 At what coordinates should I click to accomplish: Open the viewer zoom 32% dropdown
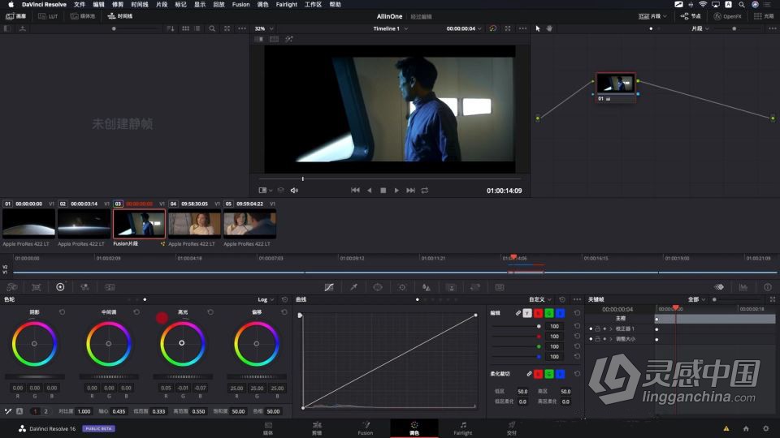pos(263,28)
